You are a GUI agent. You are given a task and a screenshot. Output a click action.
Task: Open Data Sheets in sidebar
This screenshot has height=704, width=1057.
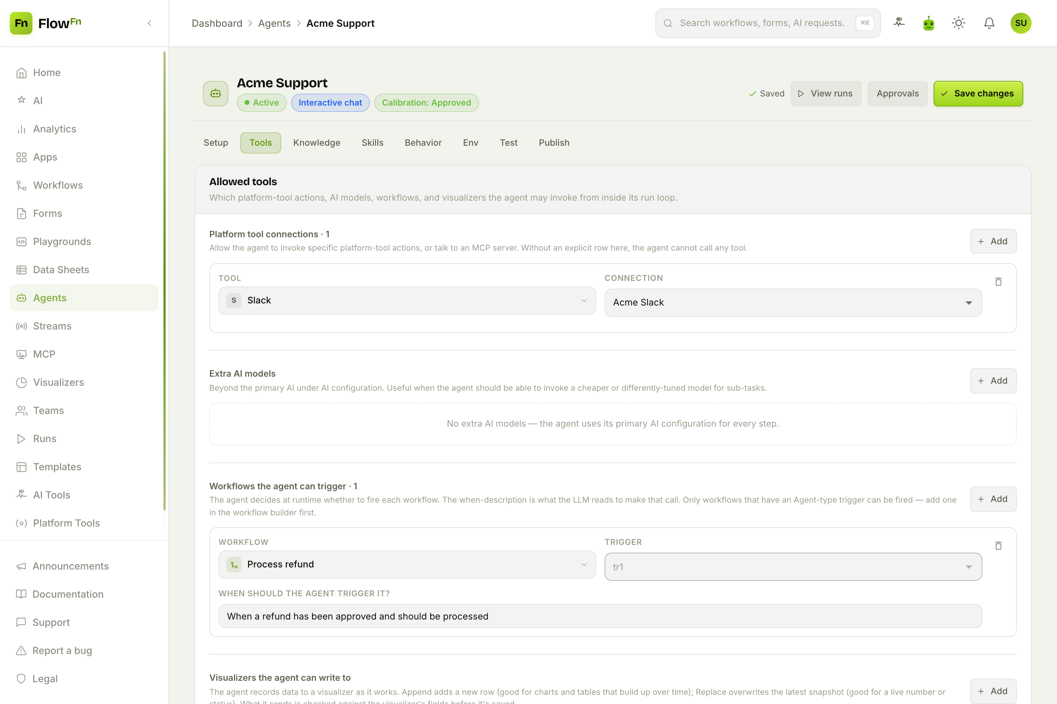pyautogui.click(x=84, y=269)
